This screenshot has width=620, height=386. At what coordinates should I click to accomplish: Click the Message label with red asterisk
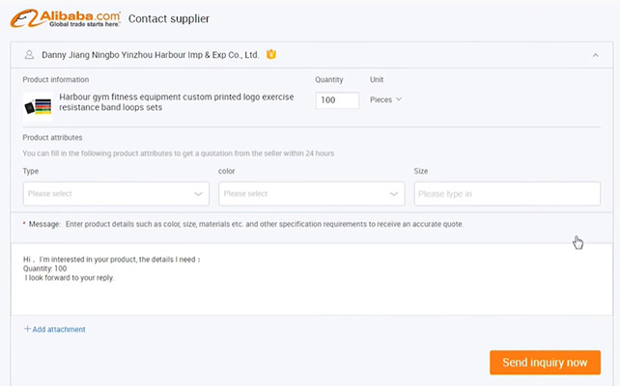click(x=42, y=224)
